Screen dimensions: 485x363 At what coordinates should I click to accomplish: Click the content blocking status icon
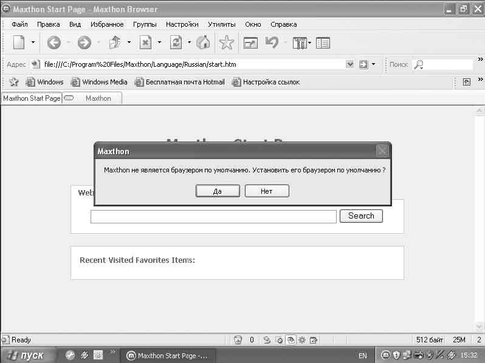(280, 340)
